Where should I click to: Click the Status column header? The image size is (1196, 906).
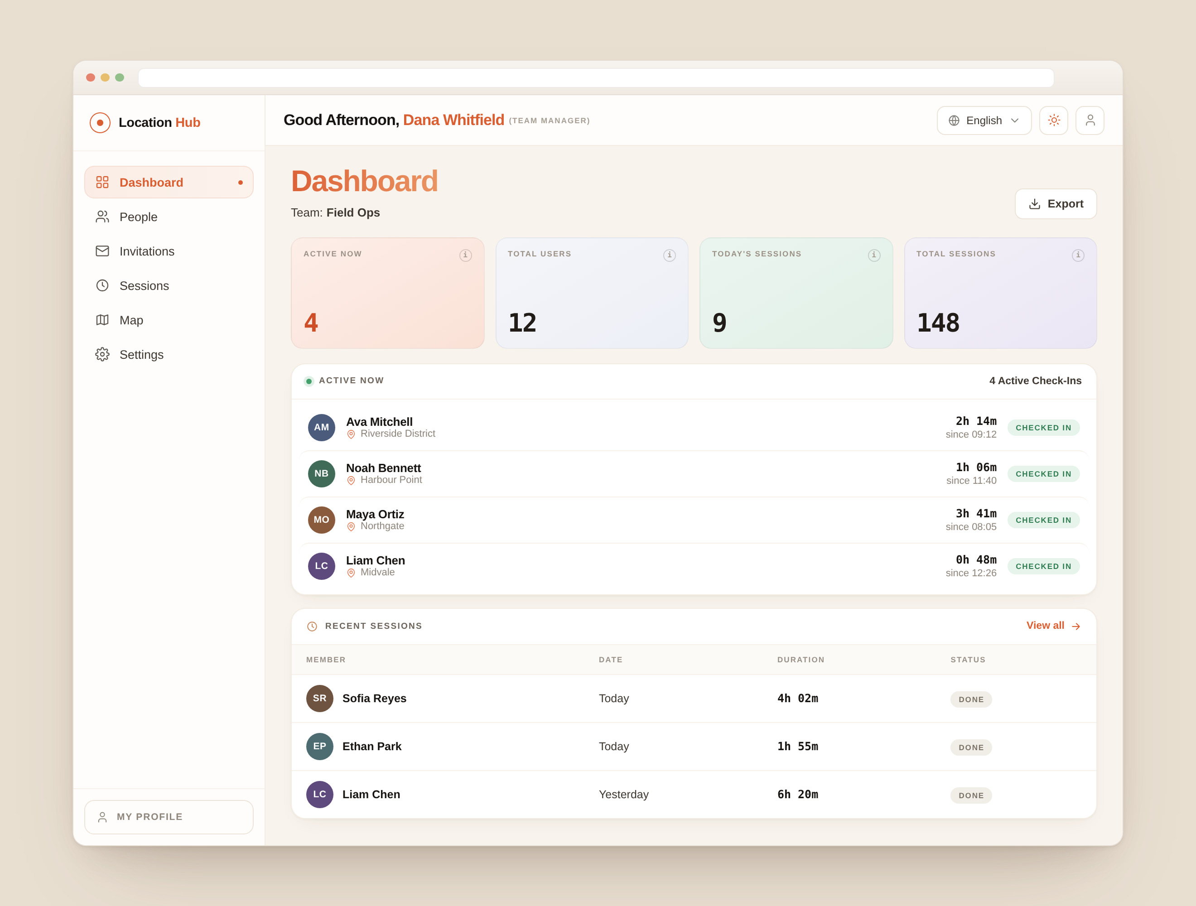click(968, 660)
